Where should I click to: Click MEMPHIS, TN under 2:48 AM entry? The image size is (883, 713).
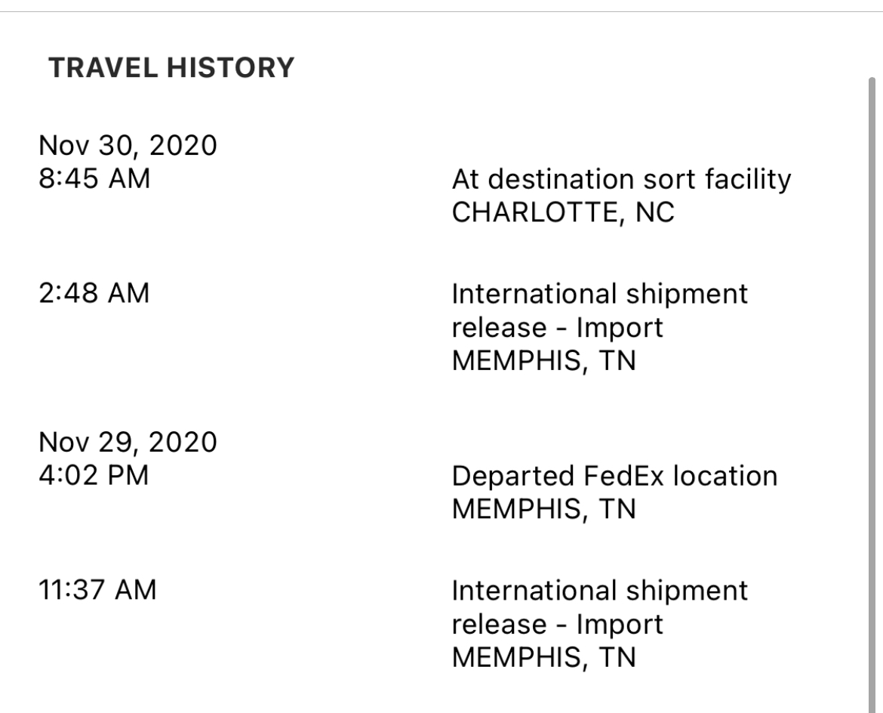[544, 361]
